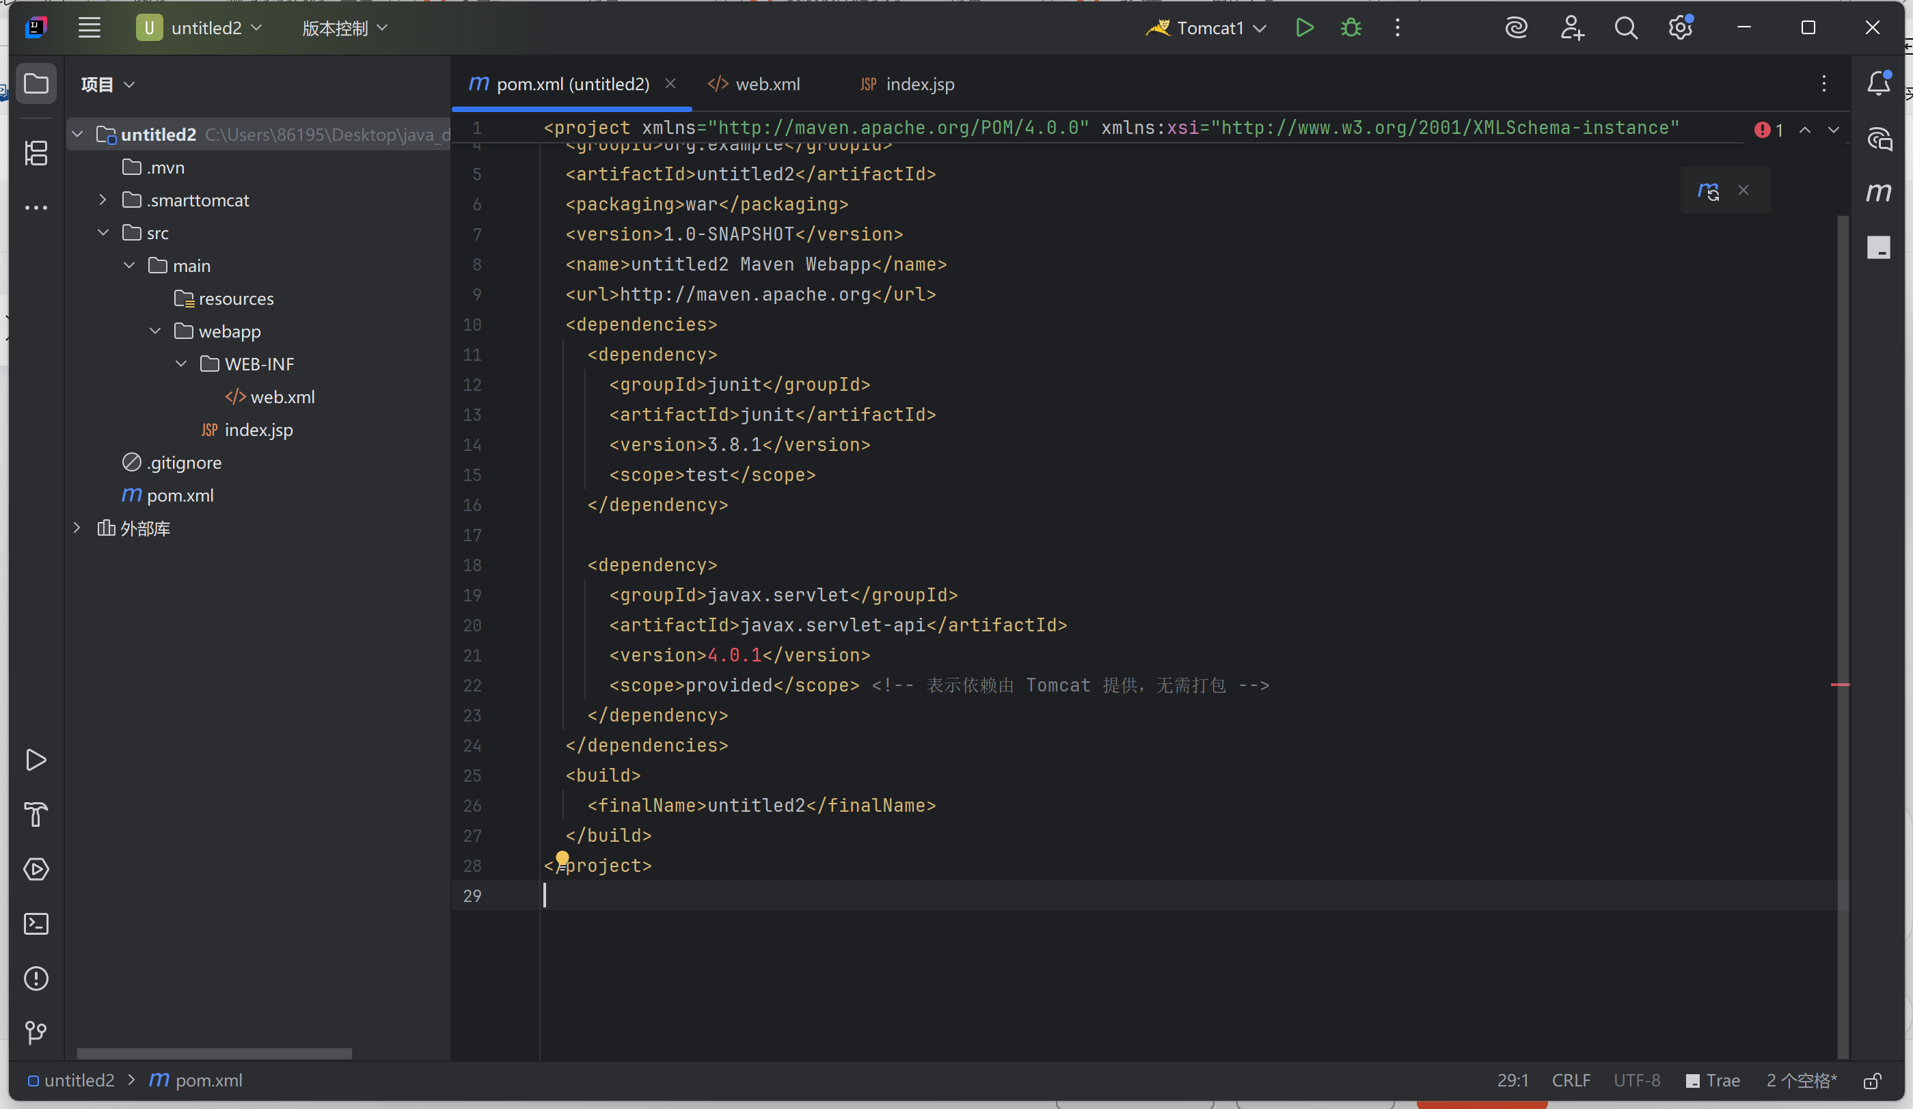Screen dimensions: 1913x1109
Task: Open the 版本控制 dropdown
Action: pyautogui.click(x=344, y=28)
